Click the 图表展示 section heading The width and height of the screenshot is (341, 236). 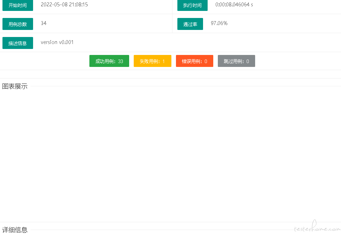[x=15, y=86]
